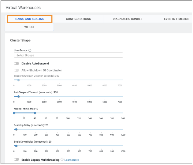Click the Nodes minimum slider handle
Screen dimensions: 193x165
pyautogui.click(x=14, y=113)
